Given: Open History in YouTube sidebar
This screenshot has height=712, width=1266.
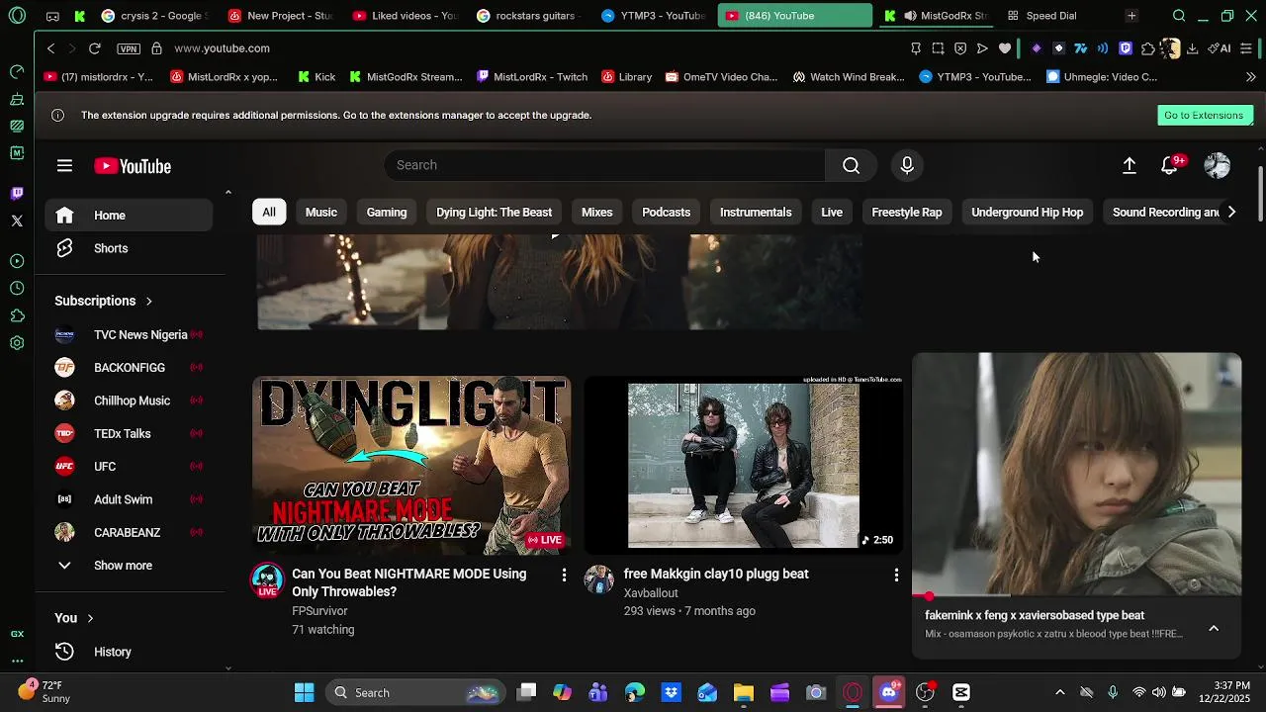Looking at the screenshot, I should [x=129, y=652].
